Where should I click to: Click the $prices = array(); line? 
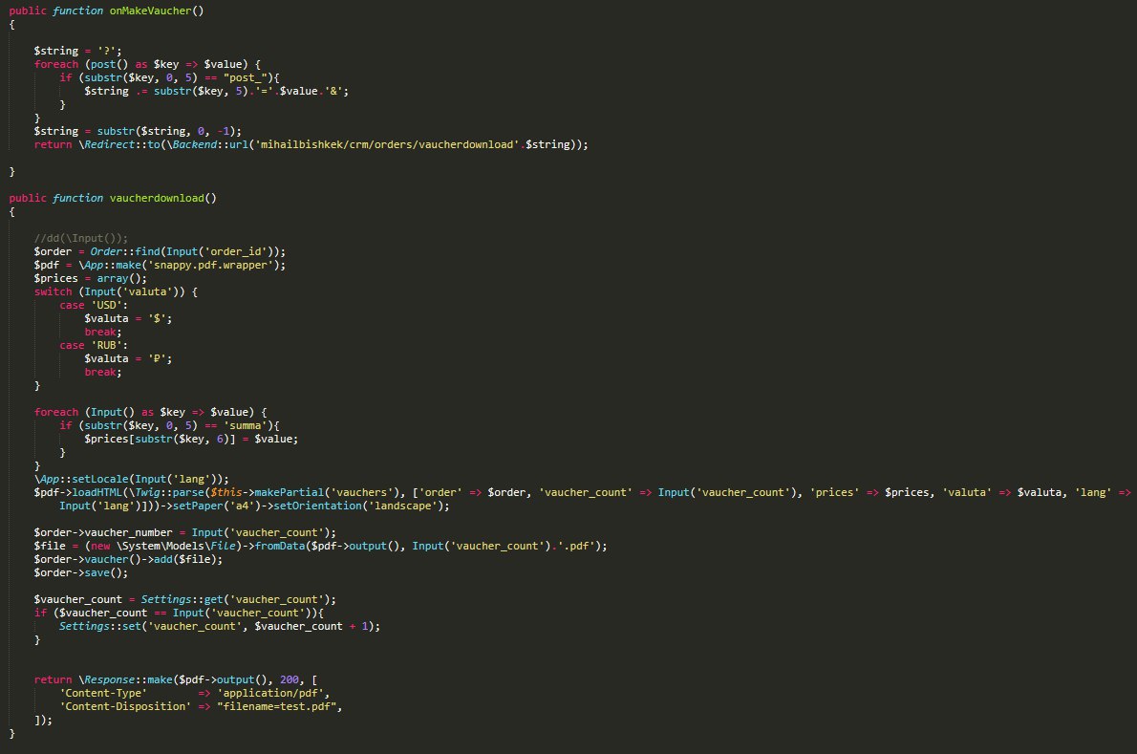coord(91,278)
